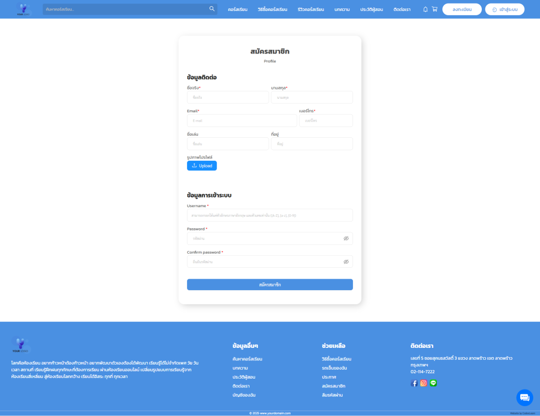This screenshot has height=416, width=540.
Task: Open the live chat bubble icon
Action: (x=524, y=397)
